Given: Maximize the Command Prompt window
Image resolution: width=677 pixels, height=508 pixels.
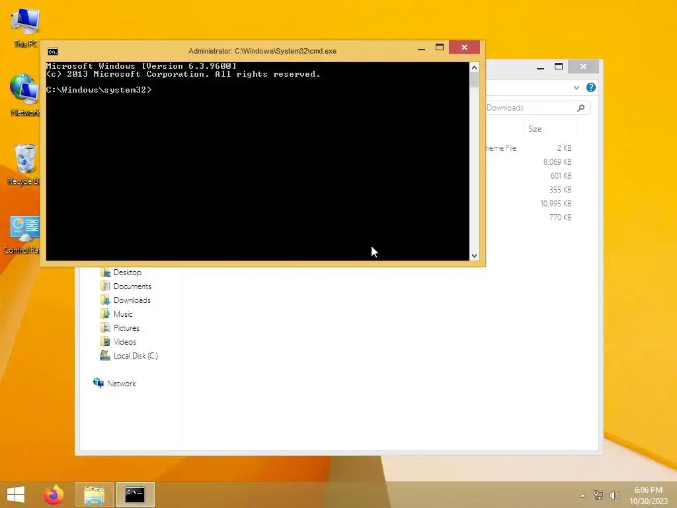Looking at the screenshot, I should point(440,48).
